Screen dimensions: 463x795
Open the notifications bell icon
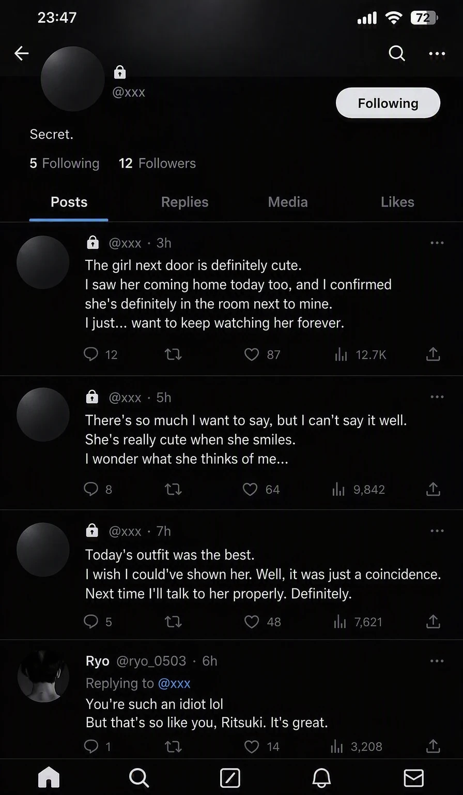321,777
